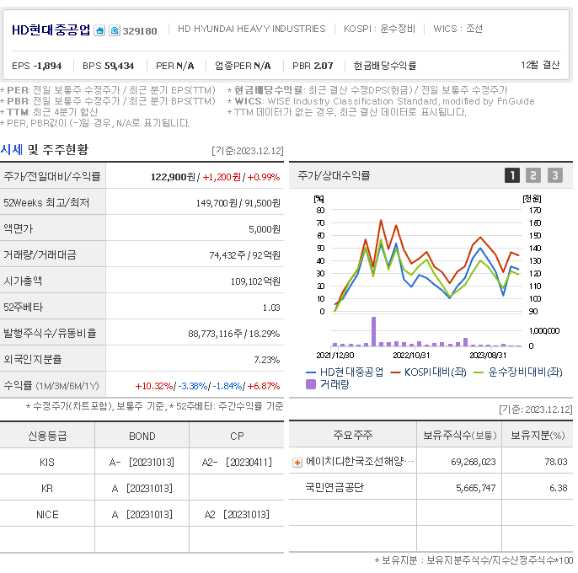Image resolution: width=578 pixels, height=573 pixels.
Task: Click the stock price 122,900원 value
Action: coord(173,177)
